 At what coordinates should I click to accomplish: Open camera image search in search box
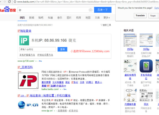pyautogui.click(x=91, y=10)
